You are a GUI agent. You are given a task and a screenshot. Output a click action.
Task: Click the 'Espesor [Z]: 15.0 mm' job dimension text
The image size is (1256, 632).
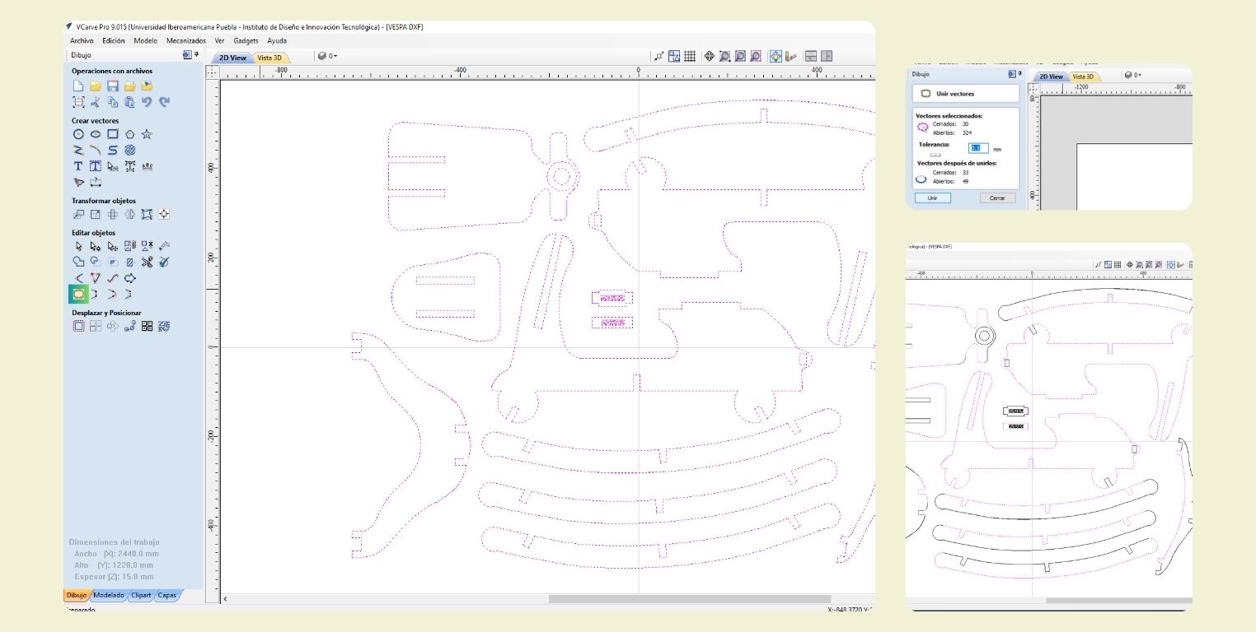coord(113,577)
